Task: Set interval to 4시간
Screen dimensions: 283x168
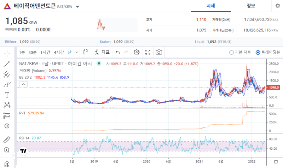Action: [59, 52]
